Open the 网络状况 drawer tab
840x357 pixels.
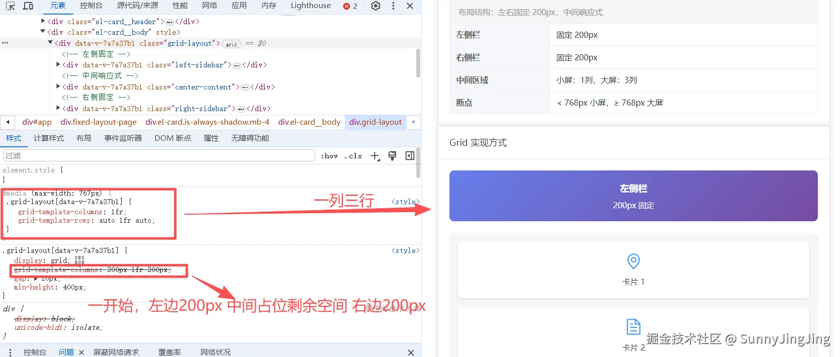tap(215, 352)
